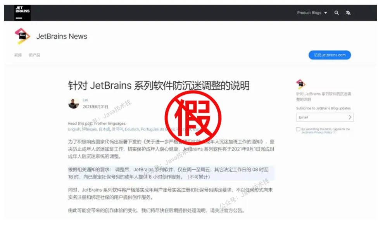Switch article language to Deutsch
This screenshot has width=378, height=236.
tap(132, 129)
